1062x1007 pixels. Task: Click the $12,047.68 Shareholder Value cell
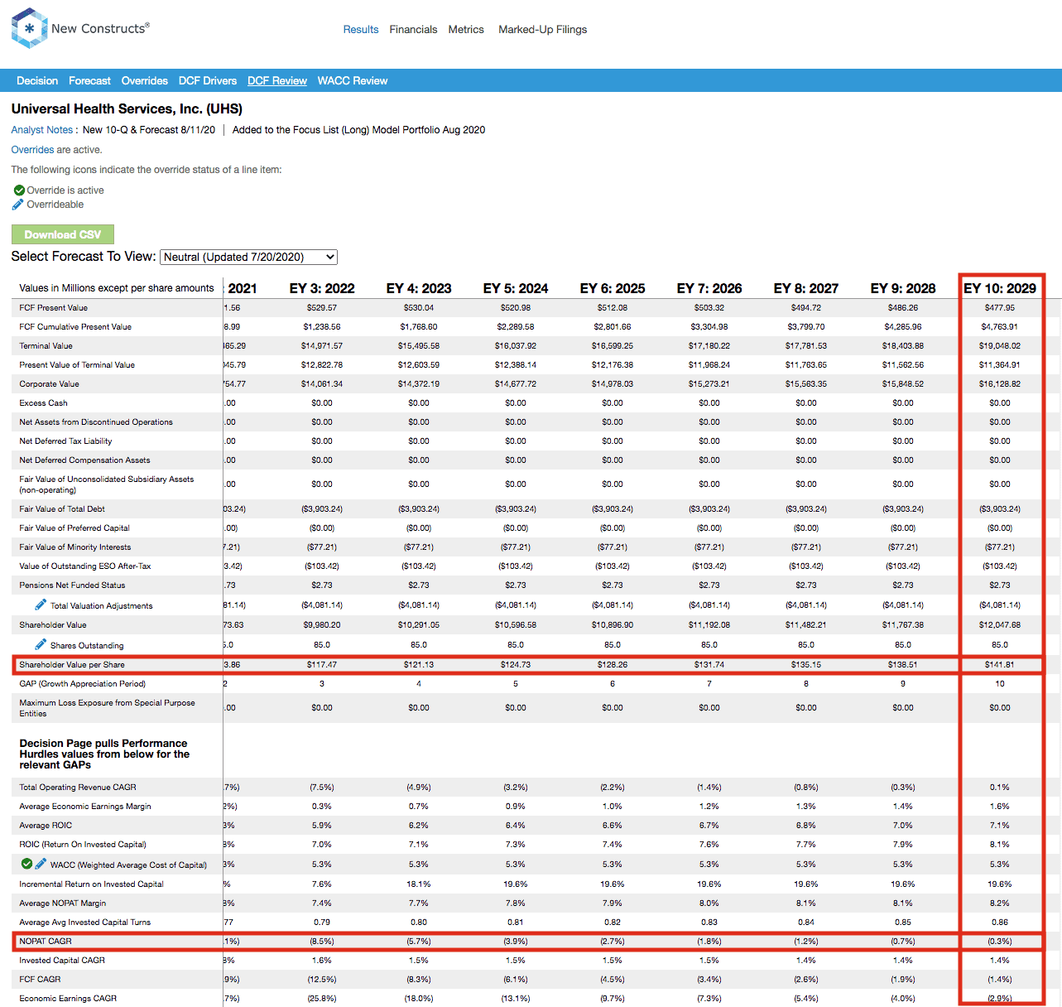click(x=1000, y=625)
